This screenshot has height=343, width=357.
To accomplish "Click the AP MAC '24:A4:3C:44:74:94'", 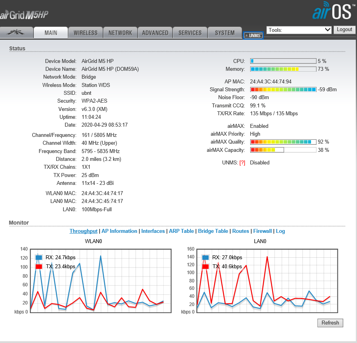I will tap(271, 81).
